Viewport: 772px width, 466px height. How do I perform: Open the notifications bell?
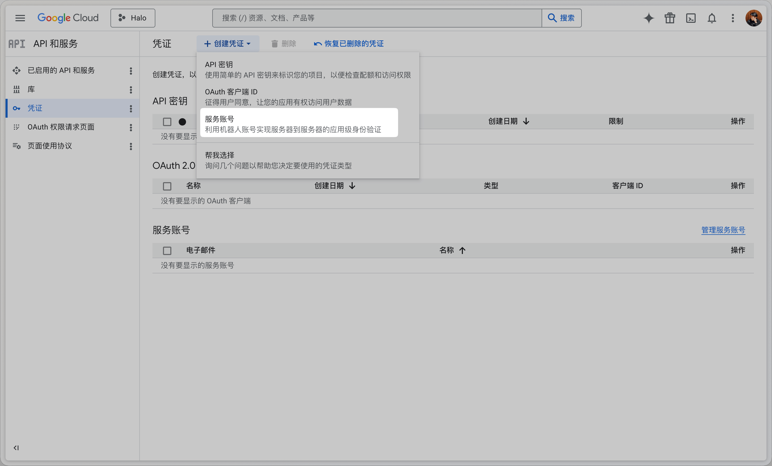pos(712,18)
